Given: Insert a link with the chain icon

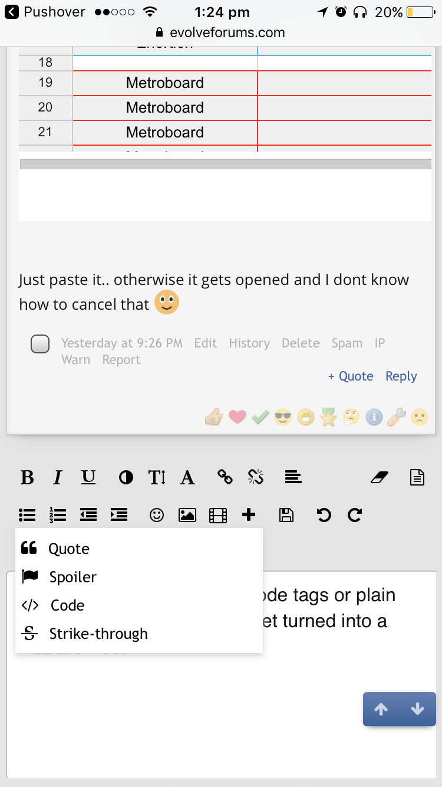Looking at the screenshot, I should (225, 477).
